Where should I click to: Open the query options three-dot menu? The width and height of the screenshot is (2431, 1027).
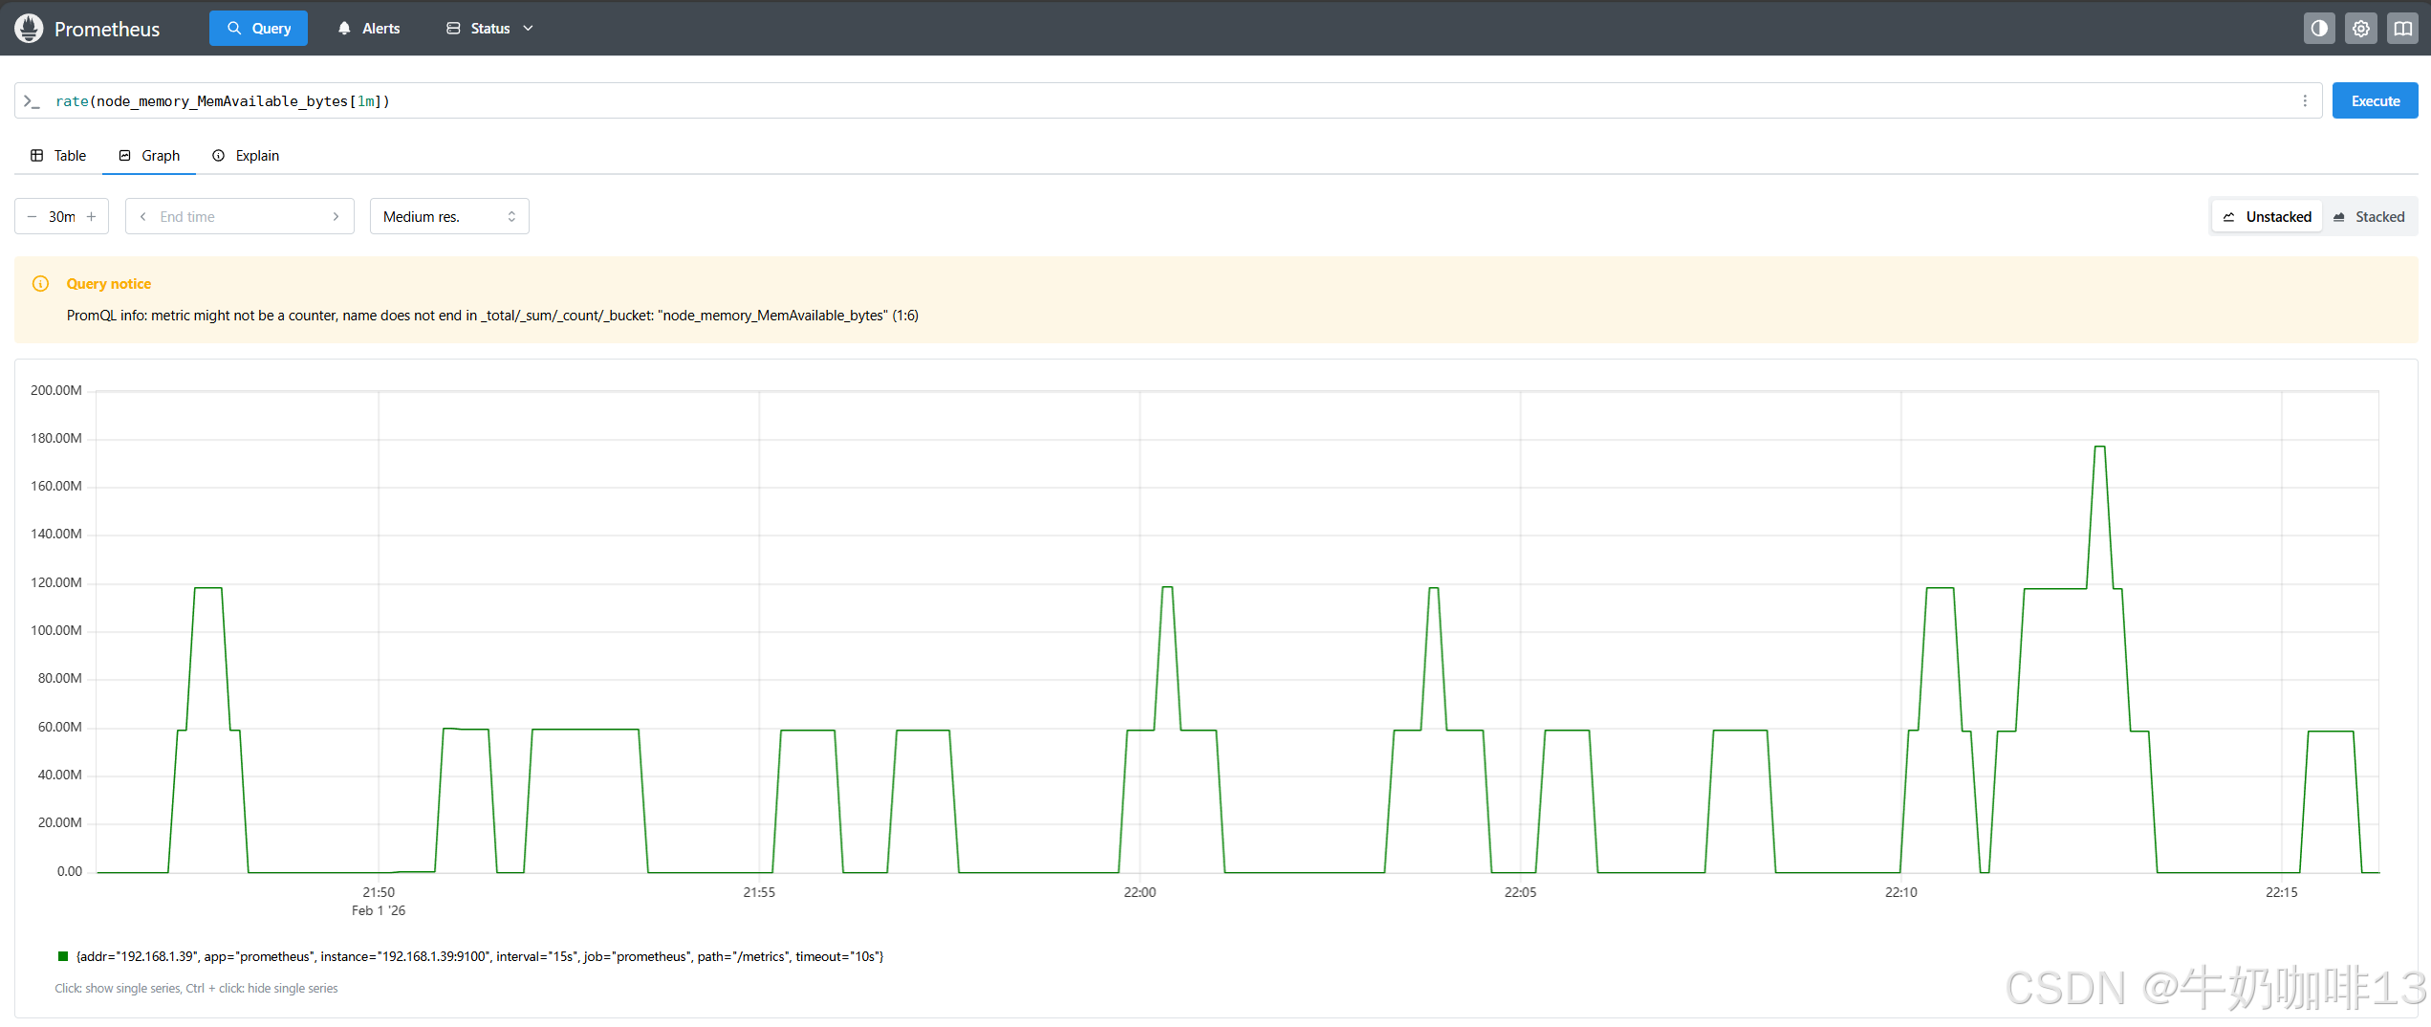(x=2305, y=101)
